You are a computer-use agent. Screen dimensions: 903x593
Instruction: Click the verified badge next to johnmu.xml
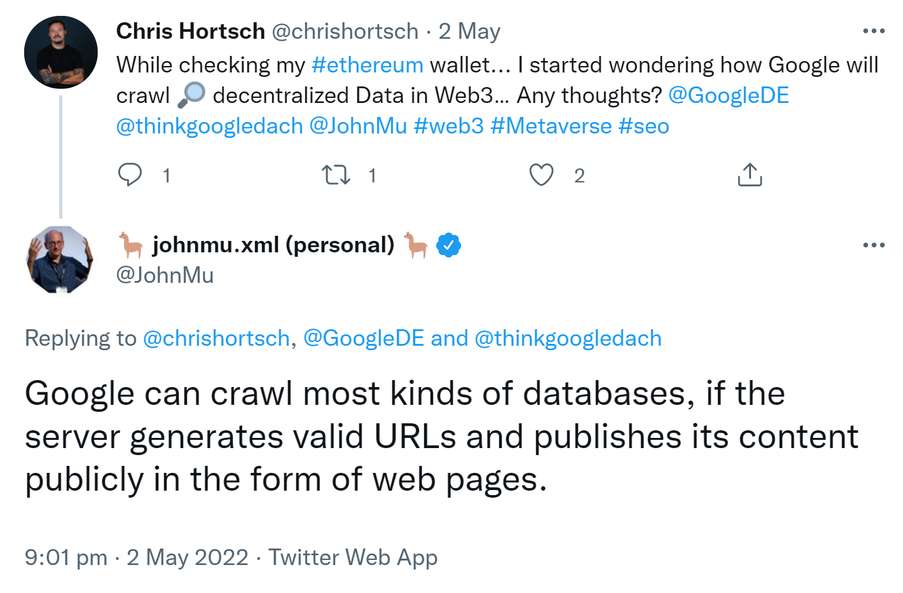coord(450,243)
